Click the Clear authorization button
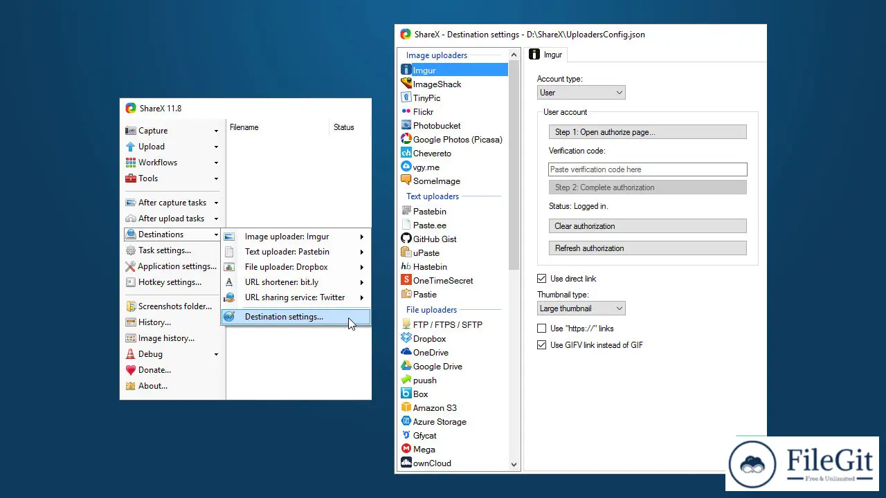 [647, 226]
